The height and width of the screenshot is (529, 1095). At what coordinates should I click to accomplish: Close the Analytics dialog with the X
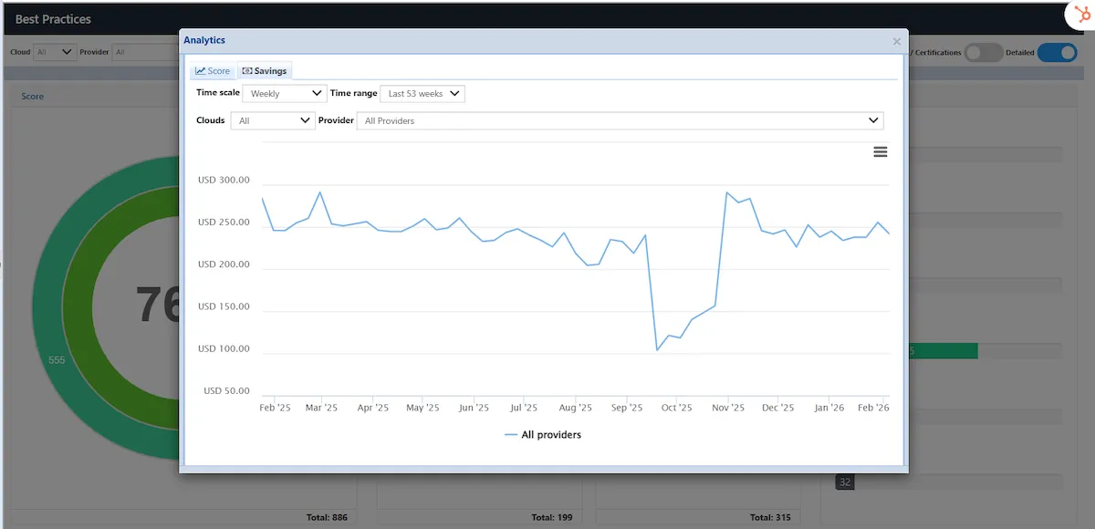point(896,41)
